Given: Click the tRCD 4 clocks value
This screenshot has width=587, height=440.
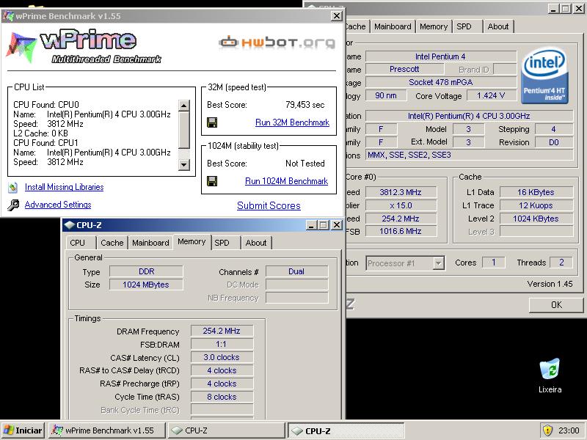Looking at the screenshot, I should [x=222, y=370].
